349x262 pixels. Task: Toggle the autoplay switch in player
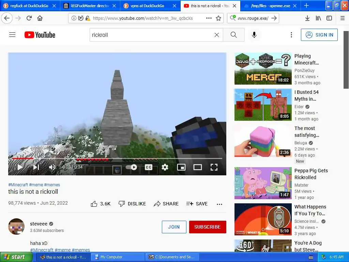coord(131,167)
